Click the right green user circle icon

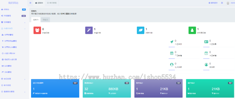pyautogui.click(x=206, y=64)
